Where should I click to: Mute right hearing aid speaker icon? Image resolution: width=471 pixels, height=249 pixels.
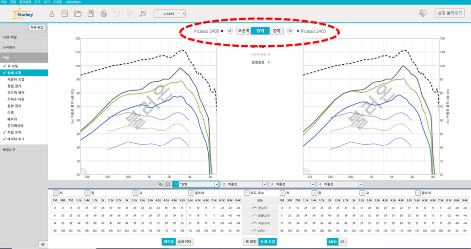[230, 31]
